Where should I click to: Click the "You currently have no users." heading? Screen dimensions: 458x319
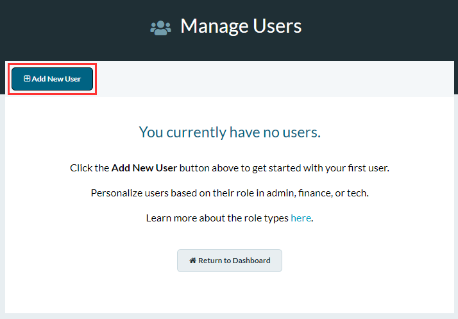tap(230, 132)
